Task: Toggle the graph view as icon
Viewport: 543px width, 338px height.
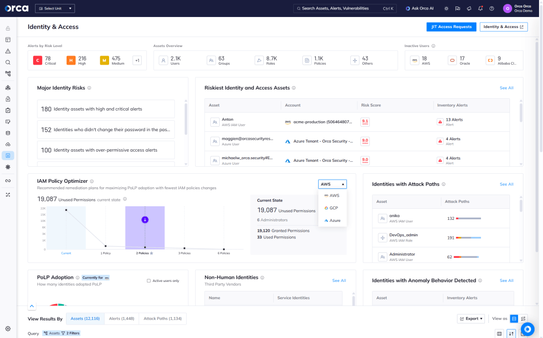Action: (523, 318)
